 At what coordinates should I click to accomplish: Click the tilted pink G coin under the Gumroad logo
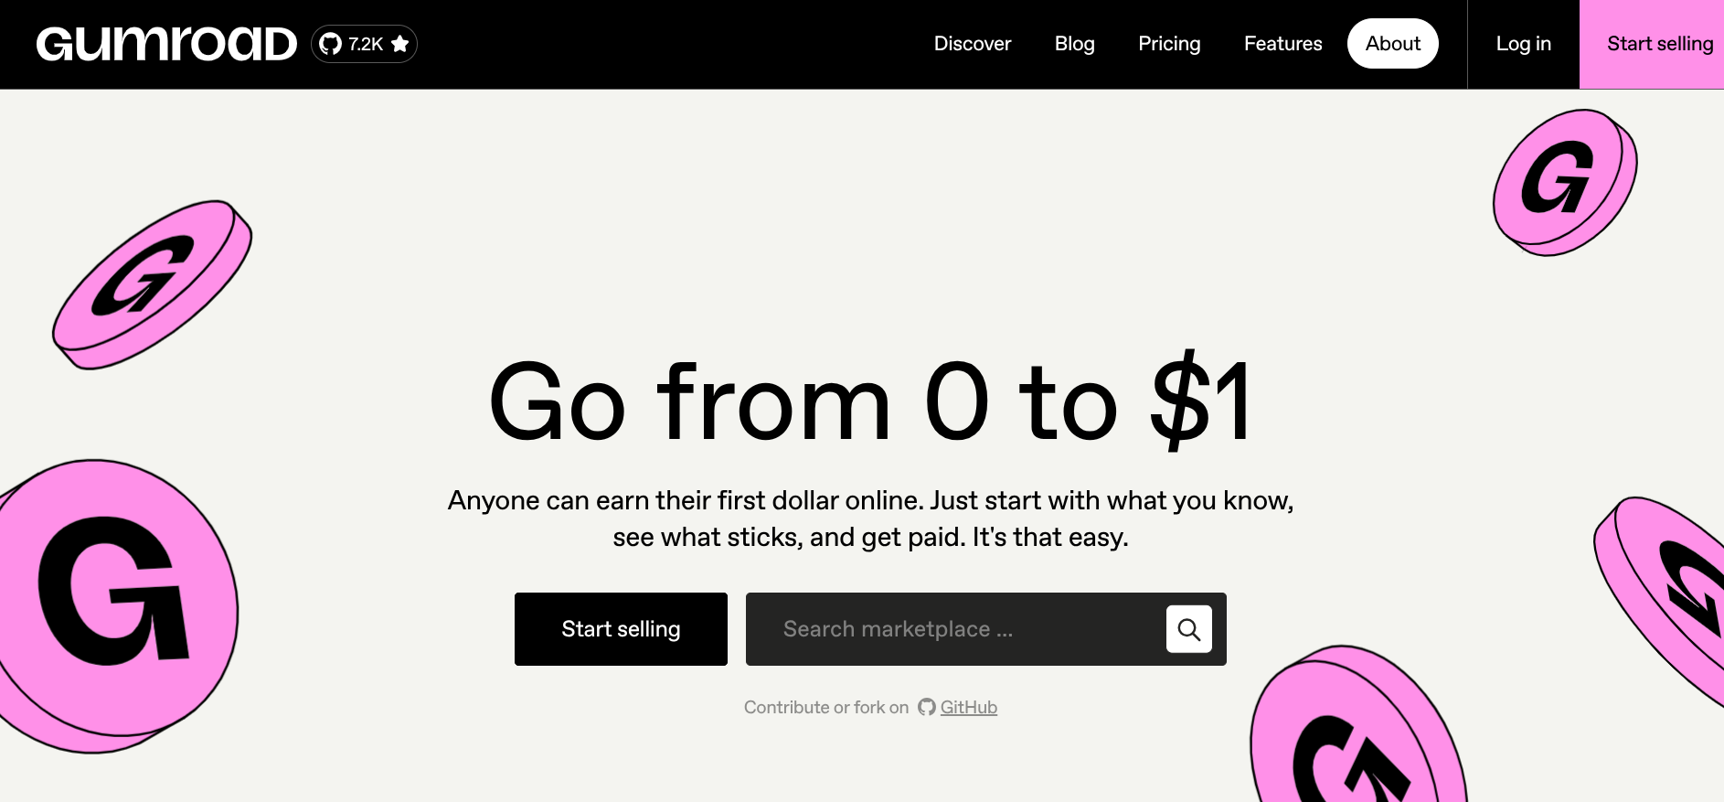152,284
